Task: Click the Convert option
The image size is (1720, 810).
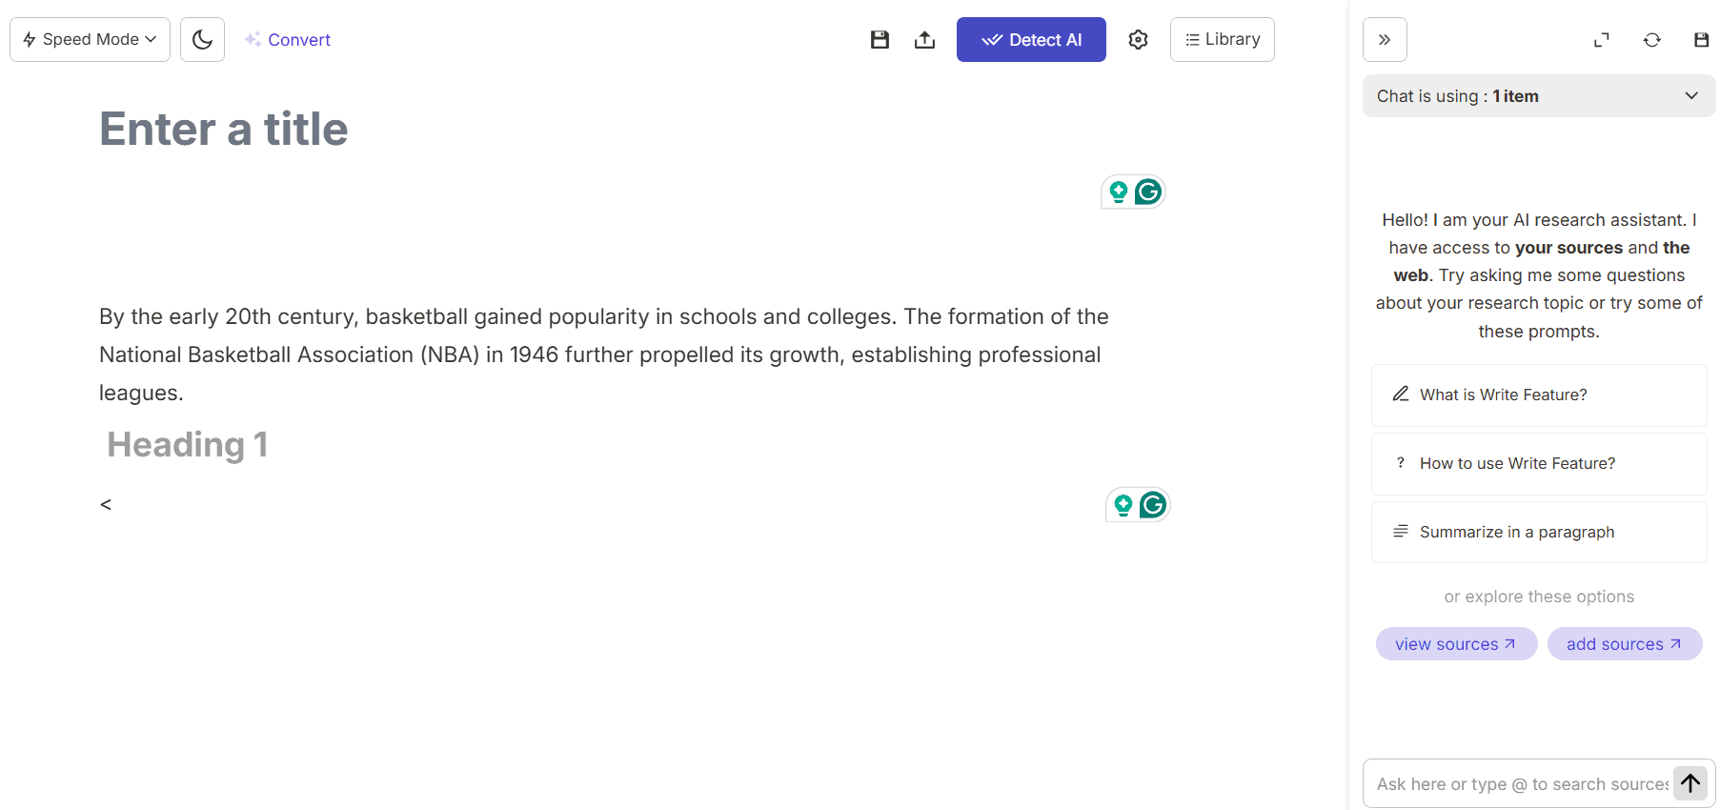Action: [x=288, y=40]
